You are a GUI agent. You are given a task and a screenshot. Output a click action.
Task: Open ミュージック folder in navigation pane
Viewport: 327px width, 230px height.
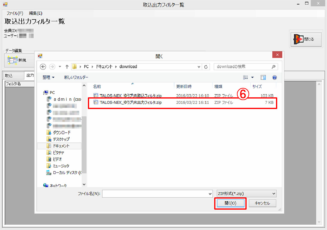pyautogui.click(x=61, y=166)
